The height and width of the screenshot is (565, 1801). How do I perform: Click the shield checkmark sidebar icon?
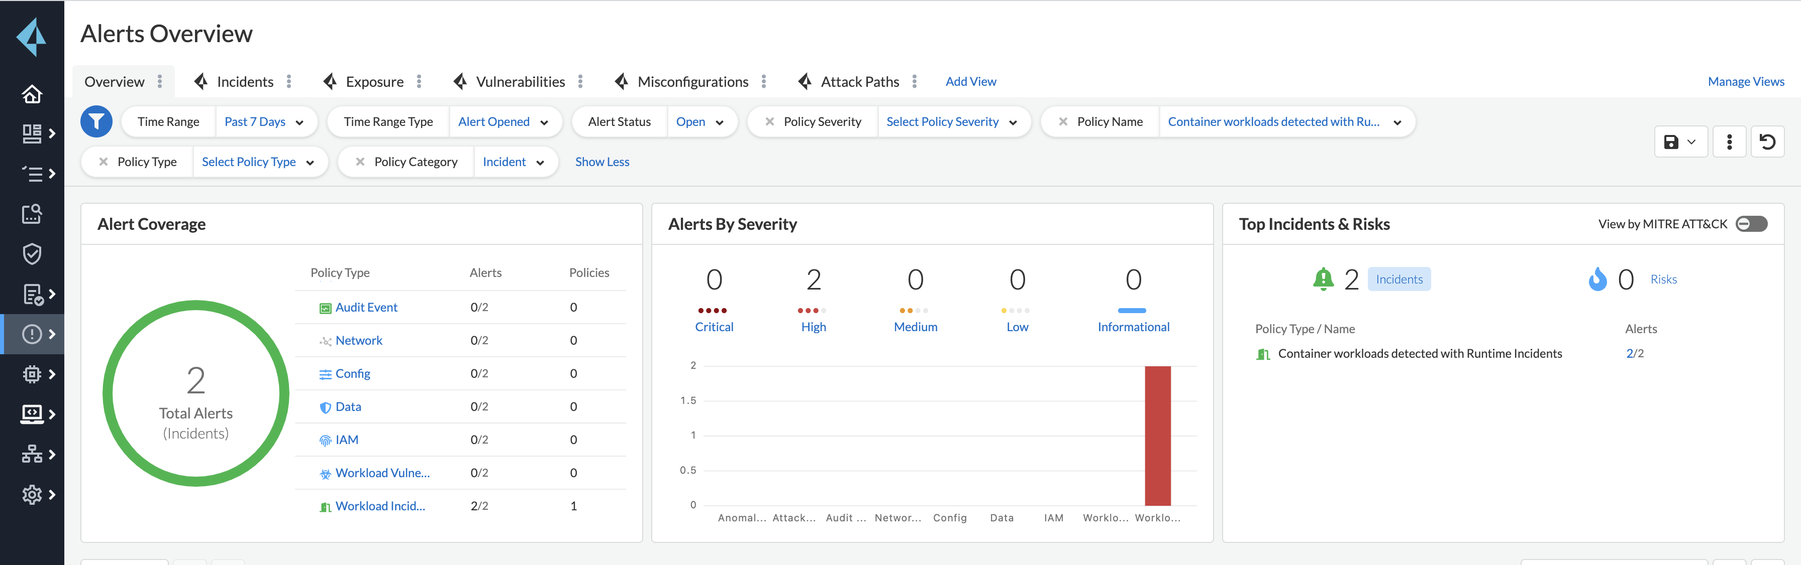coord(32,253)
